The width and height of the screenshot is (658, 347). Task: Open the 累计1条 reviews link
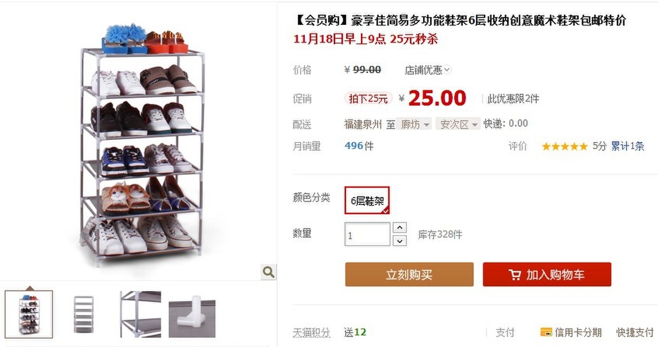coord(628,146)
